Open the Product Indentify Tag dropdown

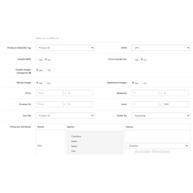tap(65, 48)
